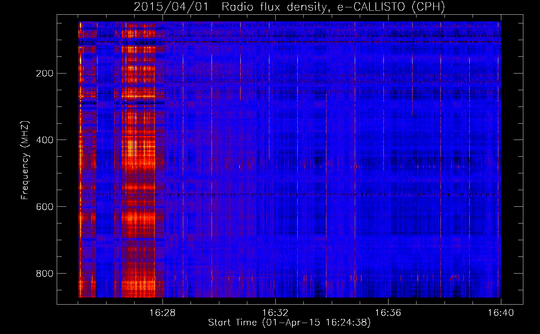Click the "Frequency (MHZ)" axis label

25,160
